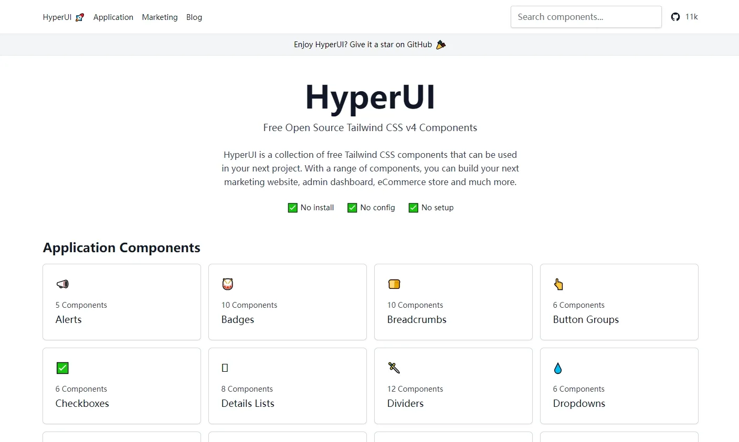
Task: Click the Search components input field
Action: click(x=586, y=17)
